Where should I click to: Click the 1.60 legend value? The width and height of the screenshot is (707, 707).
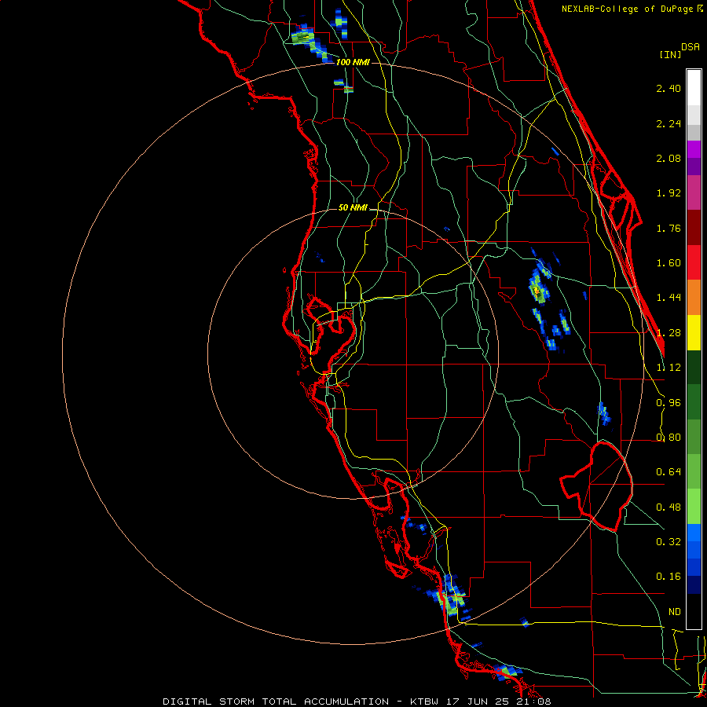pyautogui.click(x=669, y=263)
